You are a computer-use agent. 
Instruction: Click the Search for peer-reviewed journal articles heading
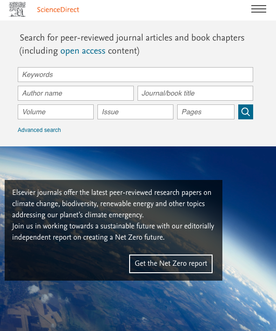pyautogui.click(x=132, y=44)
